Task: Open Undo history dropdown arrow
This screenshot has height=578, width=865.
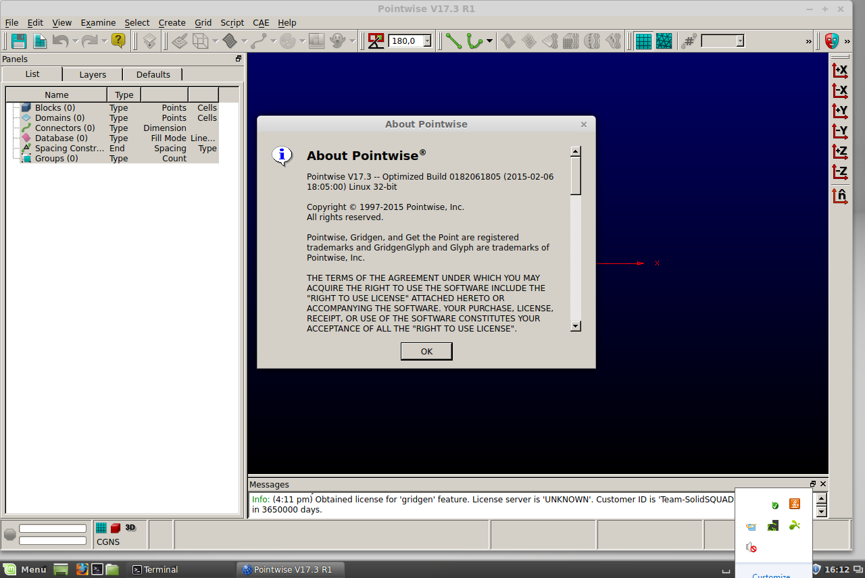Action: pos(75,41)
